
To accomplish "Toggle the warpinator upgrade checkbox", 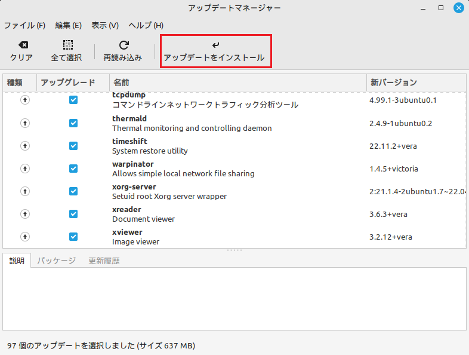I will point(73,169).
